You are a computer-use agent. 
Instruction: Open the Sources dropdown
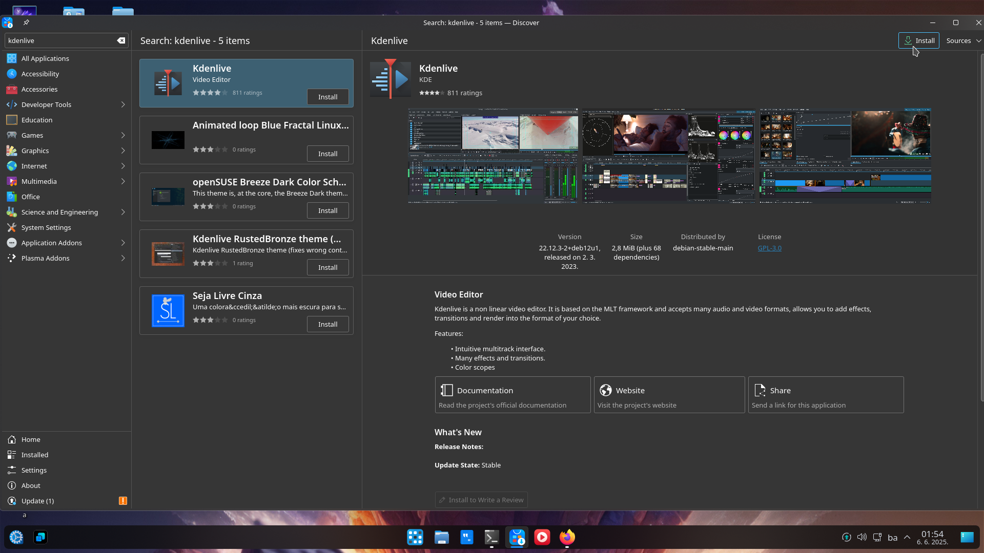point(963,40)
